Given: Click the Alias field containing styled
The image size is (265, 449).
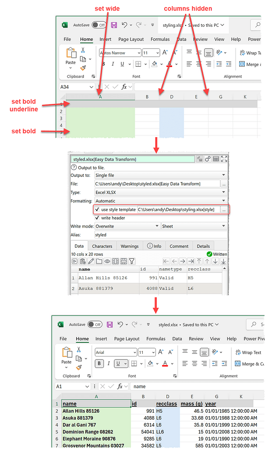Looking at the screenshot, I should (x=161, y=235).
